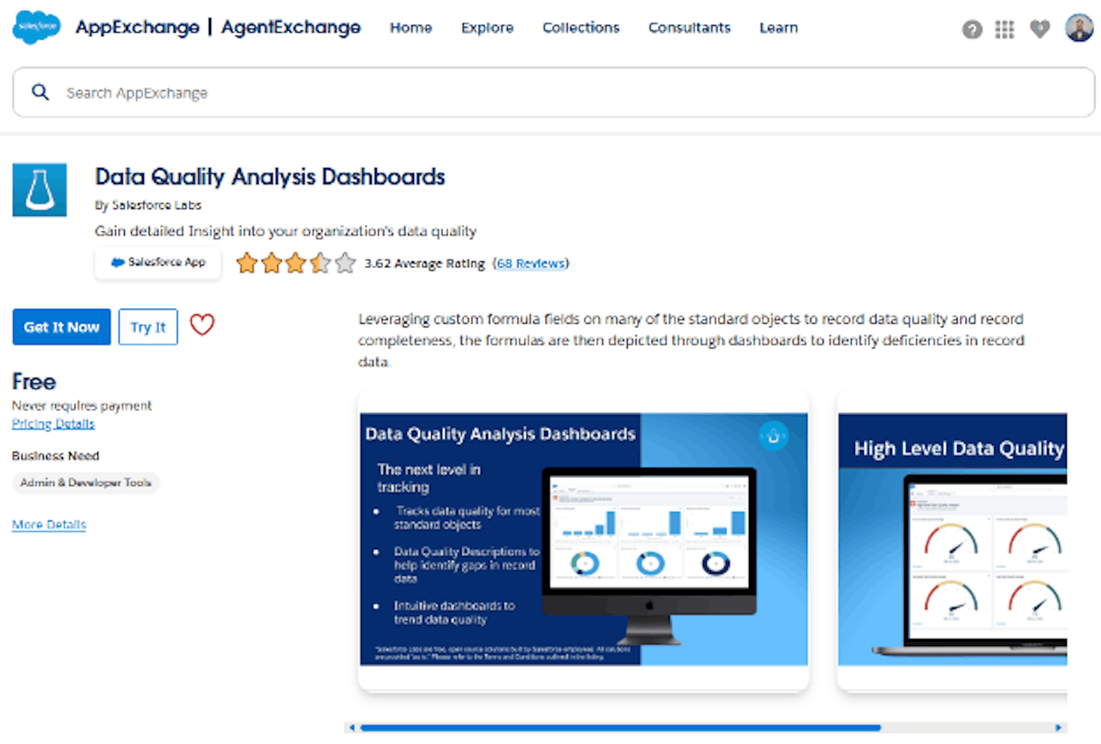Click the Try It button
The width and height of the screenshot is (1101, 744).
click(x=148, y=327)
